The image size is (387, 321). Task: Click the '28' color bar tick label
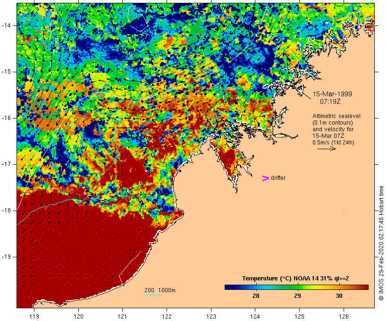[256, 296]
